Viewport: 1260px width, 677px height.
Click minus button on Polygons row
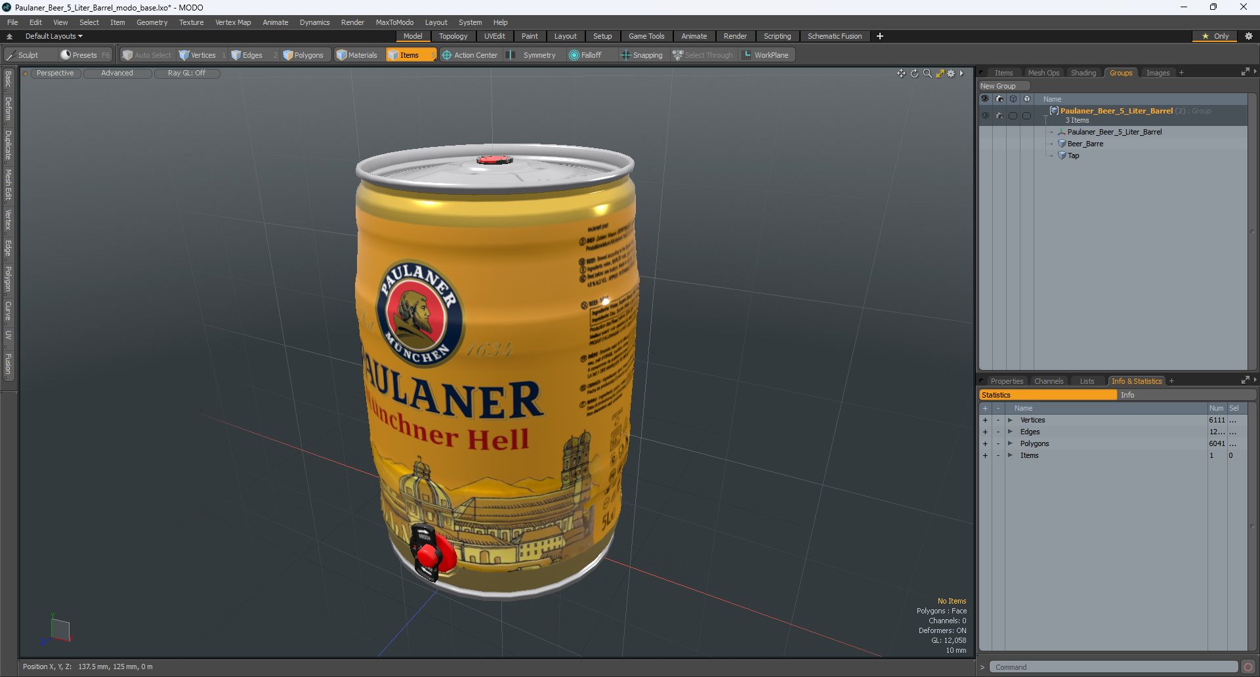click(x=998, y=443)
